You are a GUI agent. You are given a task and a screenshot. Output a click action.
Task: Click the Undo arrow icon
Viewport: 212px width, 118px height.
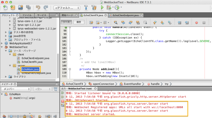point(38,8)
